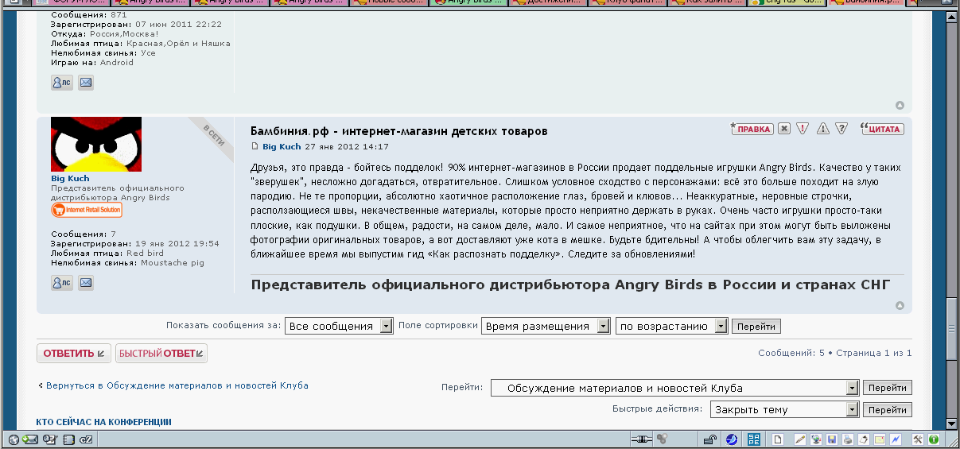
Task: Click the connection plug icon in the status bar
Action: click(642, 439)
